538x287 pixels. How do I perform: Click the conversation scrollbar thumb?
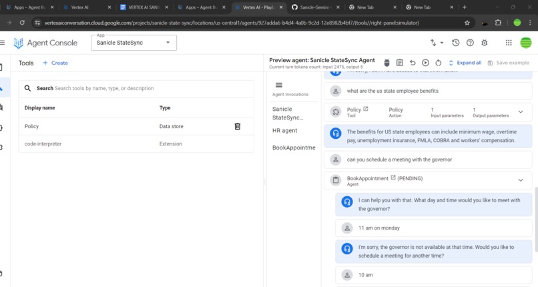tap(536, 220)
